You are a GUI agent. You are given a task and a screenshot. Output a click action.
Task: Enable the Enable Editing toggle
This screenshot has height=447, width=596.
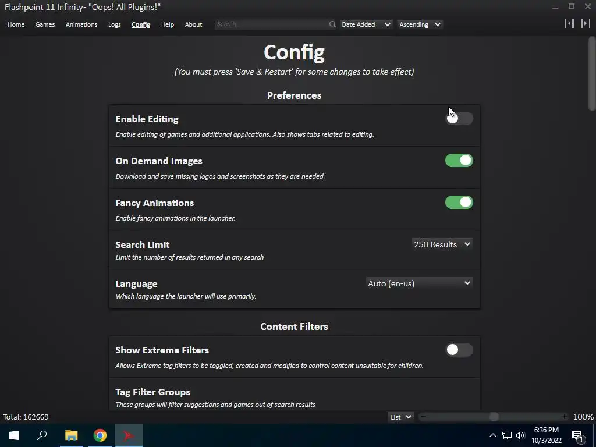(x=459, y=118)
